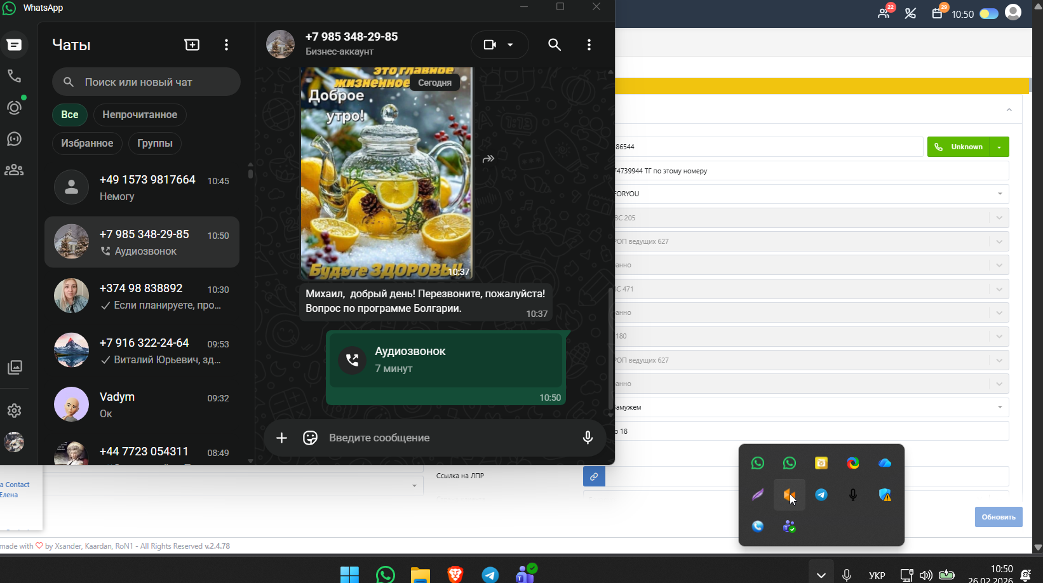The image size is (1043, 583).
Task: Open the Чаты panel three-dot menu
Action: [226, 44]
